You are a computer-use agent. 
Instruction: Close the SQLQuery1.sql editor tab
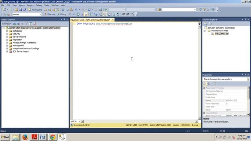click(x=113, y=20)
